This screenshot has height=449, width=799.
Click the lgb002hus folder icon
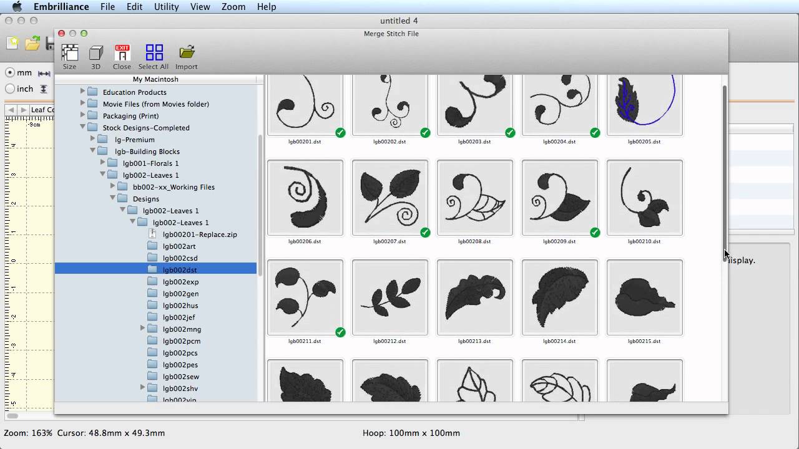pyautogui.click(x=152, y=305)
